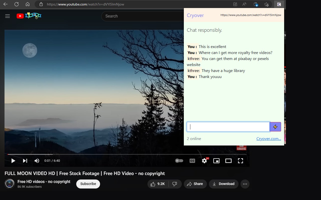This screenshot has width=321, height=200.
Task: Focus the YouTube Search box
Action: coord(142,16)
